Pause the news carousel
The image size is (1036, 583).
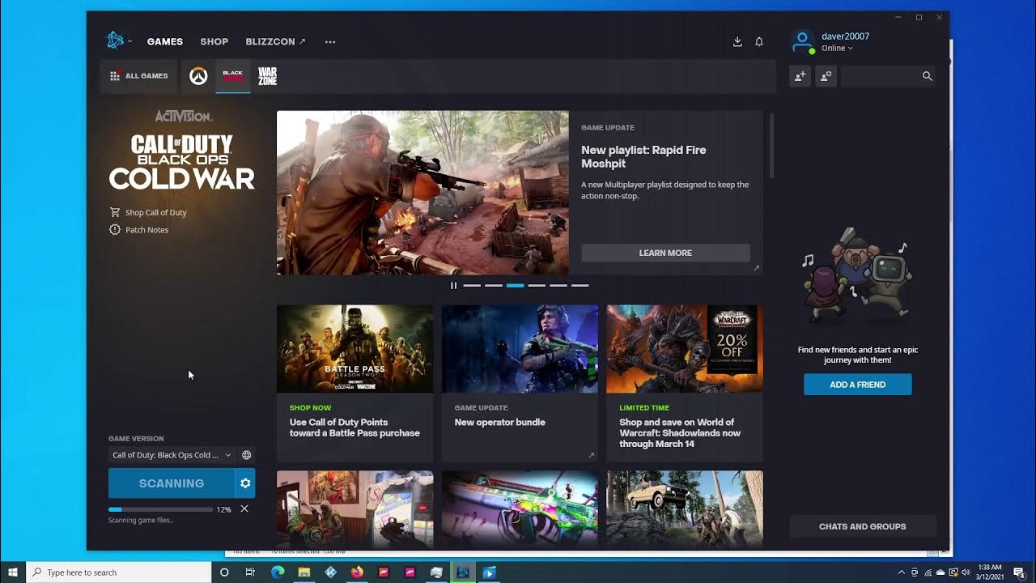coord(453,285)
